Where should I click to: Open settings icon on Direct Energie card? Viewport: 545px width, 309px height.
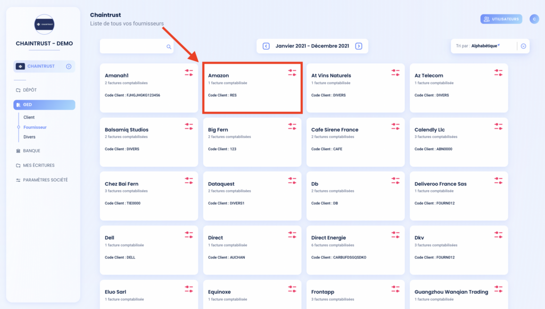tap(395, 235)
